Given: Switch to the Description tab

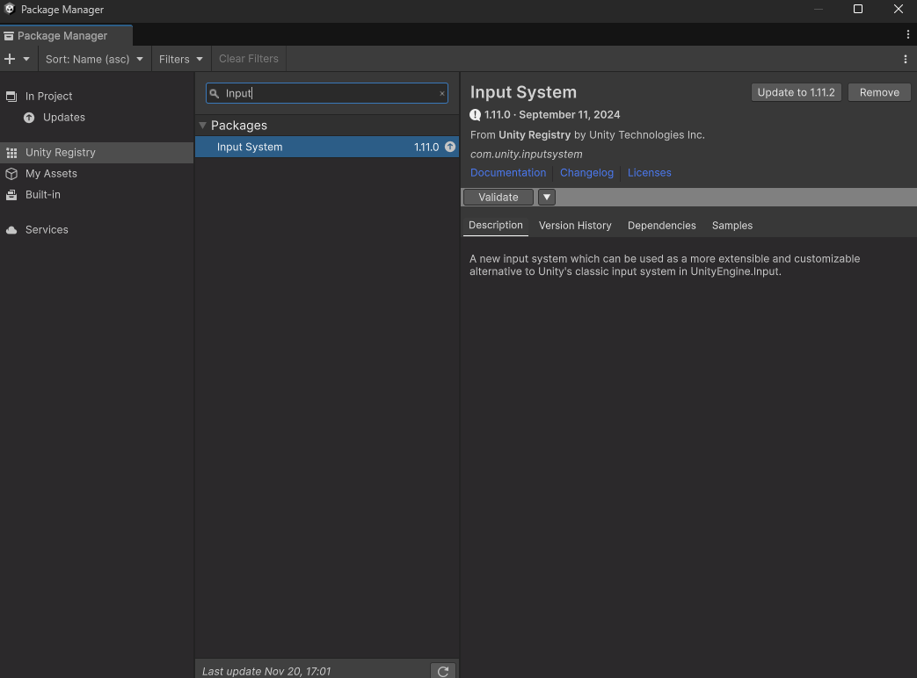Looking at the screenshot, I should click(495, 226).
